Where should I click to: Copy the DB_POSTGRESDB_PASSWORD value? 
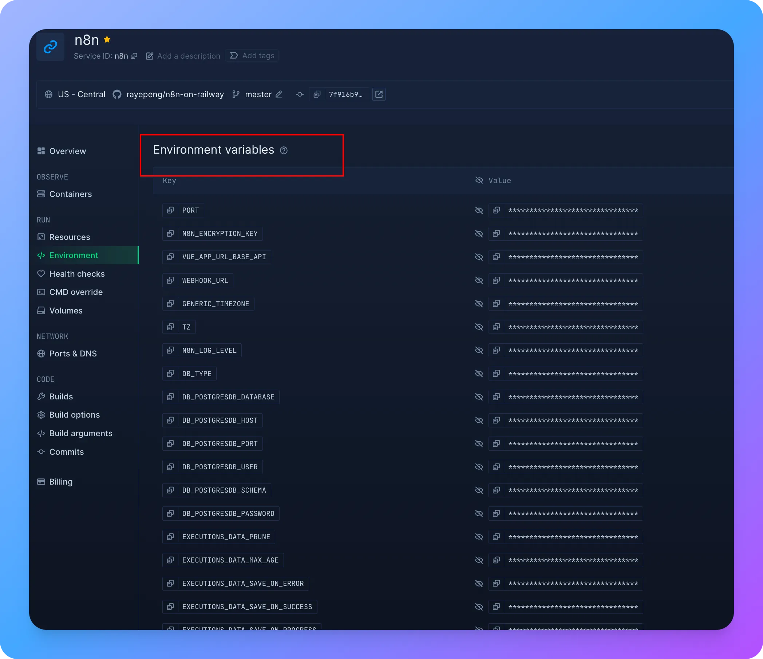click(497, 513)
